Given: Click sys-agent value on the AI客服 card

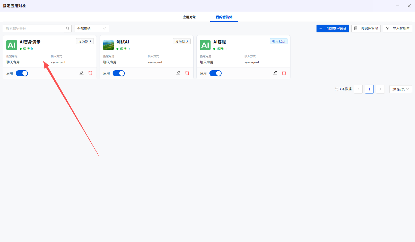Looking at the screenshot, I should (x=252, y=62).
